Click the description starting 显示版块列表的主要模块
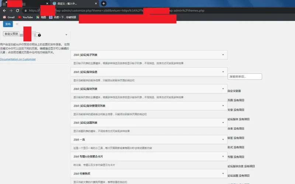The height and width of the screenshot is (184, 295). (x=128, y=97)
